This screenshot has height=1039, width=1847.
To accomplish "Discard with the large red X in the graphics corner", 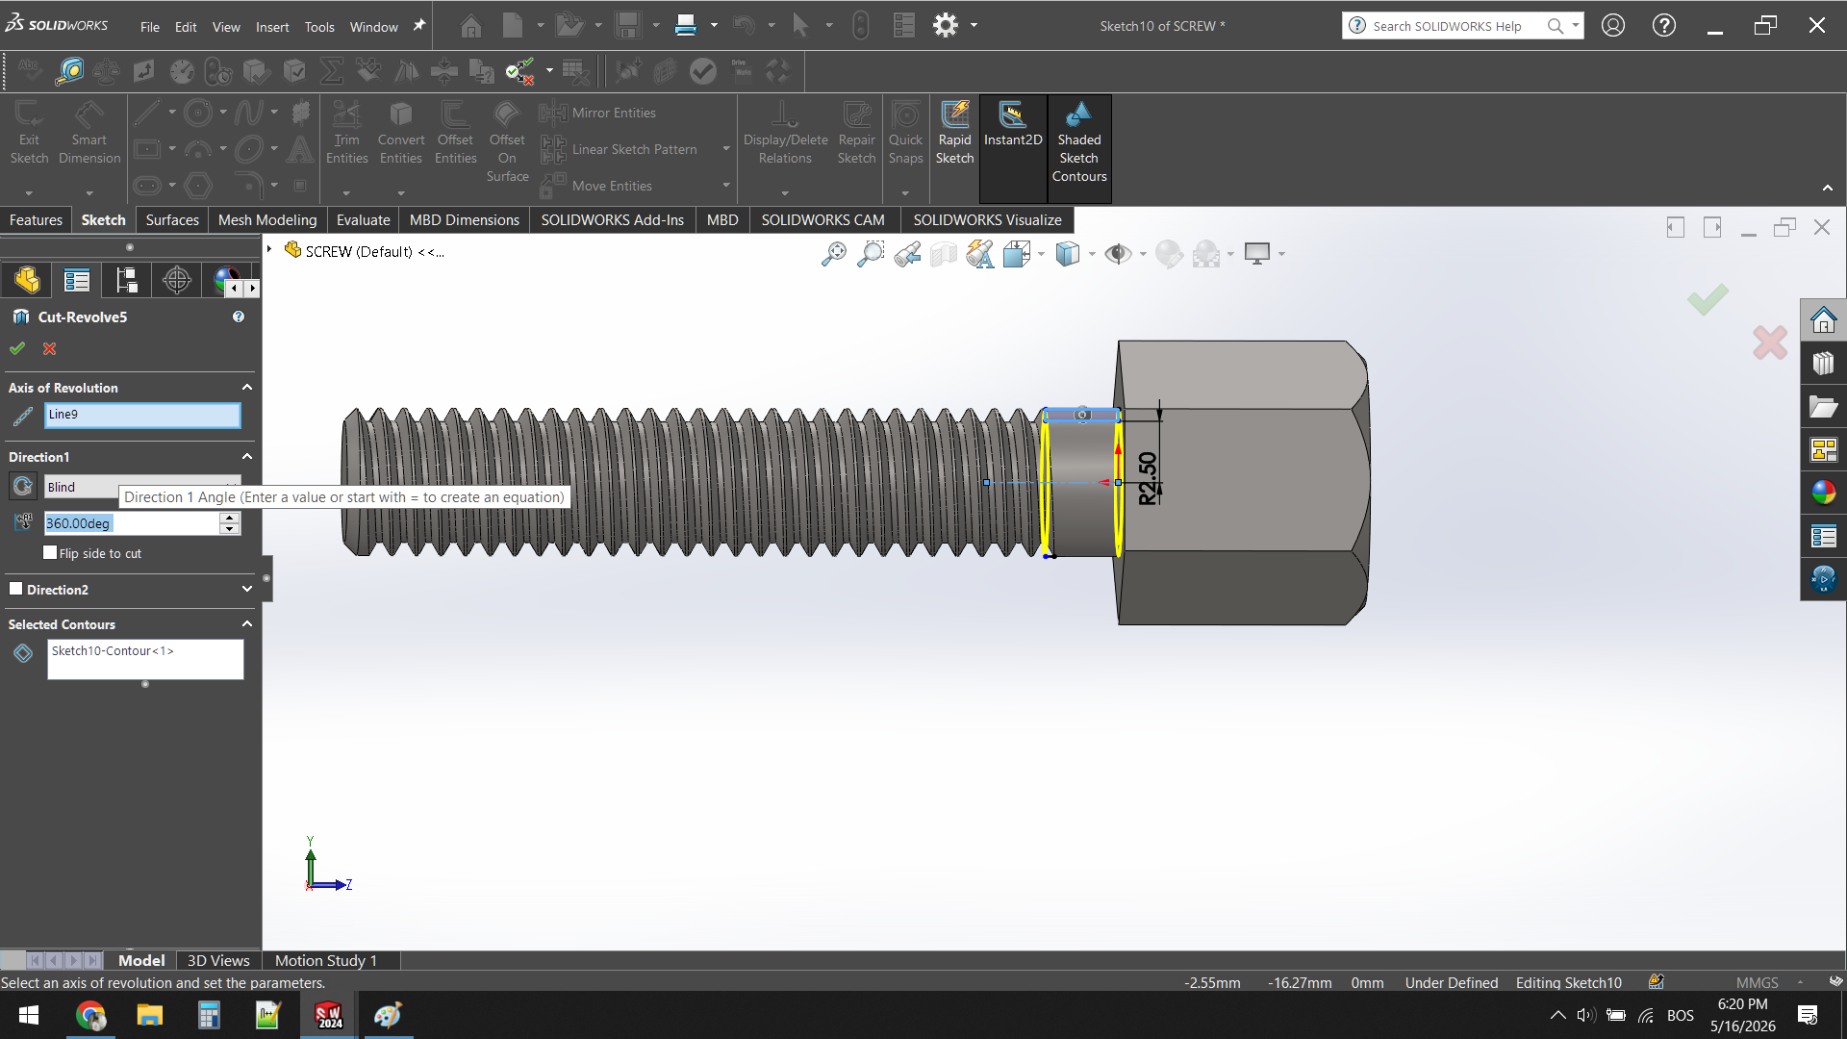I will [x=1770, y=343].
